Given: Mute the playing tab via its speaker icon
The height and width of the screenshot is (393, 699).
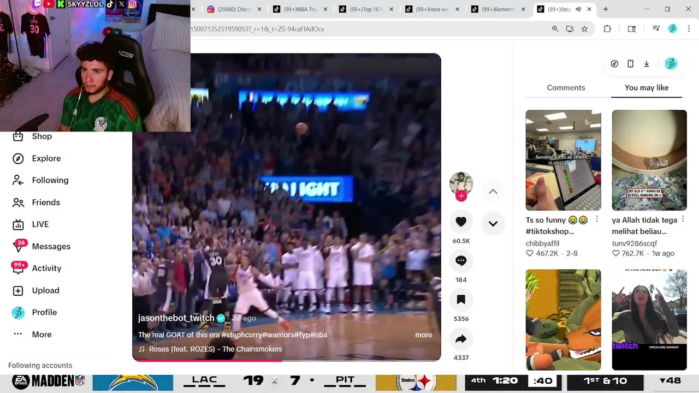Looking at the screenshot, I should coord(578,9).
